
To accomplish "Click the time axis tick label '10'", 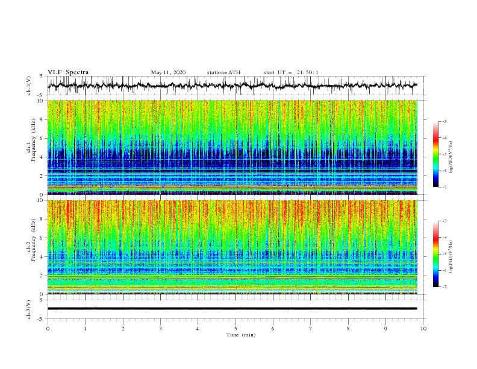I will (423, 329).
